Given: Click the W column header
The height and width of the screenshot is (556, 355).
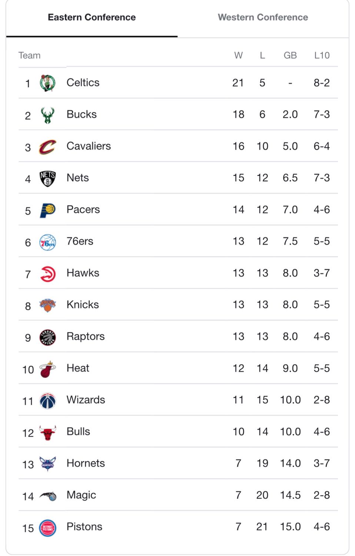Looking at the screenshot, I should [238, 55].
